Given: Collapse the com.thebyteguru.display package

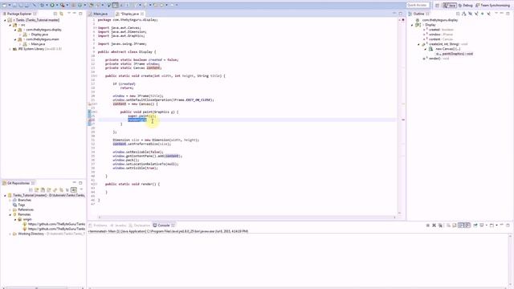Looking at the screenshot, I should (15, 30).
